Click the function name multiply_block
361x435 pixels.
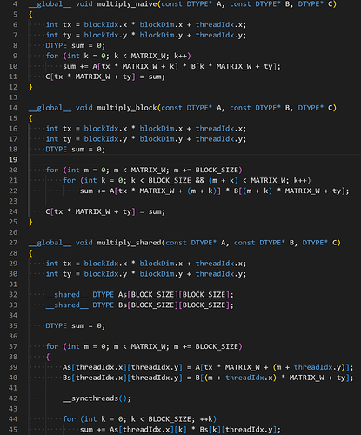(127, 108)
